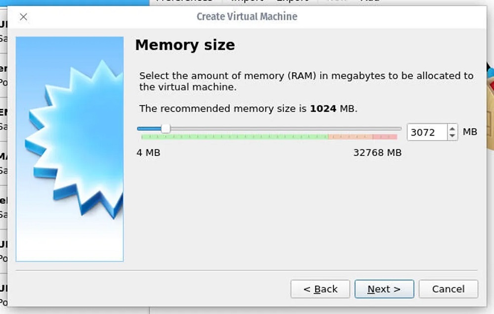The image size is (494, 314).
Task: Click the 4 MB minimum label
Action: pos(148,153)
